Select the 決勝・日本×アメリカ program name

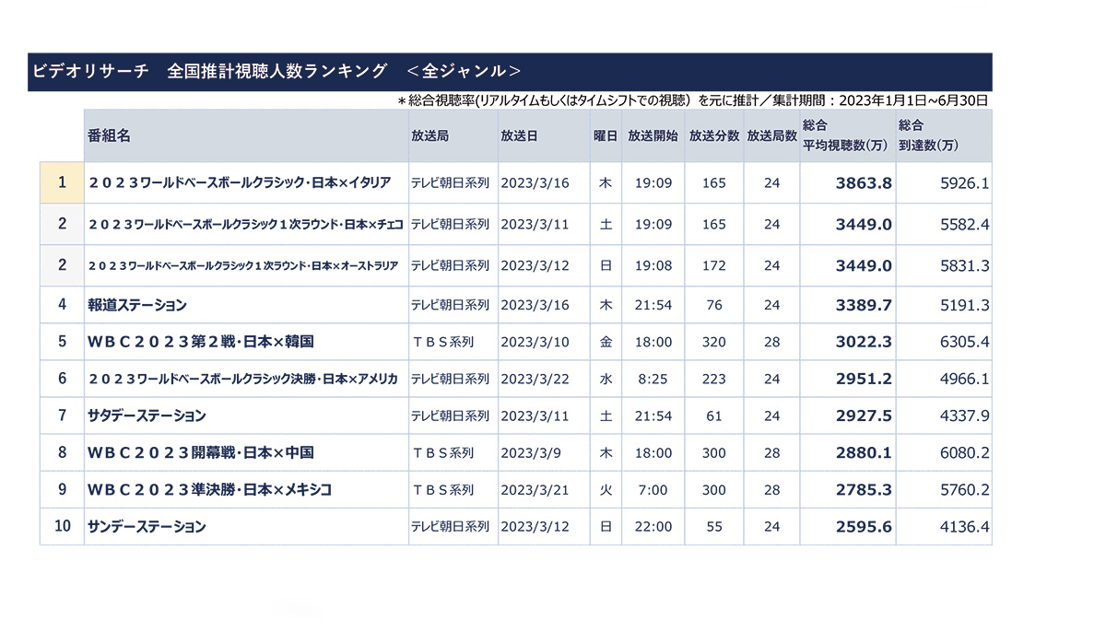[x=243, y=379]
